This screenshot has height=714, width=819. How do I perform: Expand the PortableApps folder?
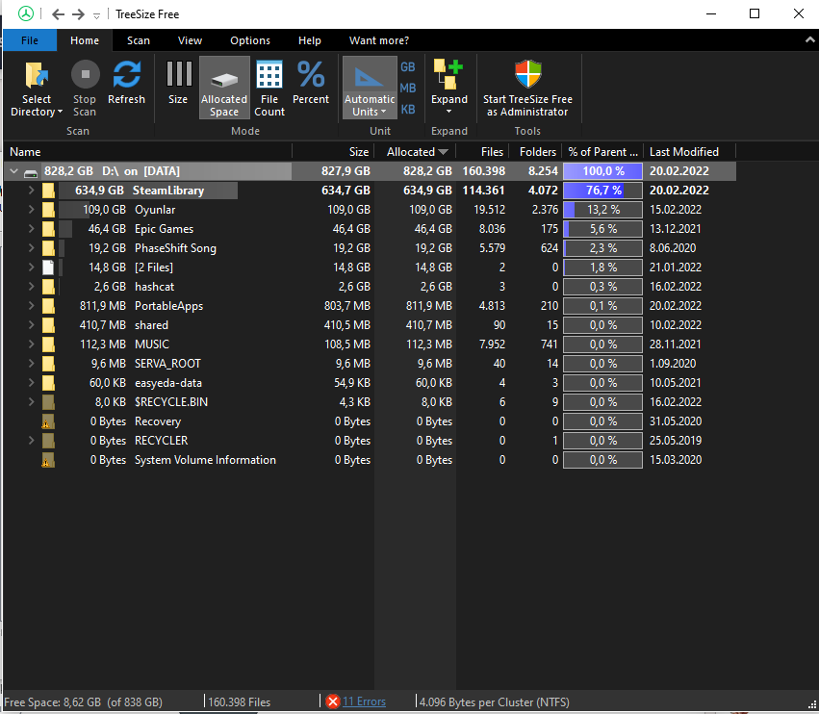[x=31, y=306]
